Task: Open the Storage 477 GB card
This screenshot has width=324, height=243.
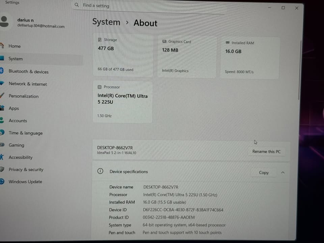Action: (x=123, y=55)
